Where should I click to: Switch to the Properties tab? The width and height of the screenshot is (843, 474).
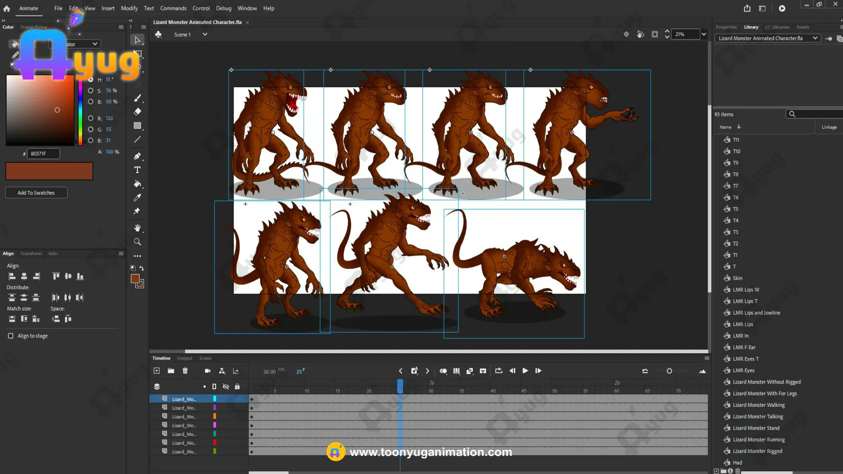726,27
